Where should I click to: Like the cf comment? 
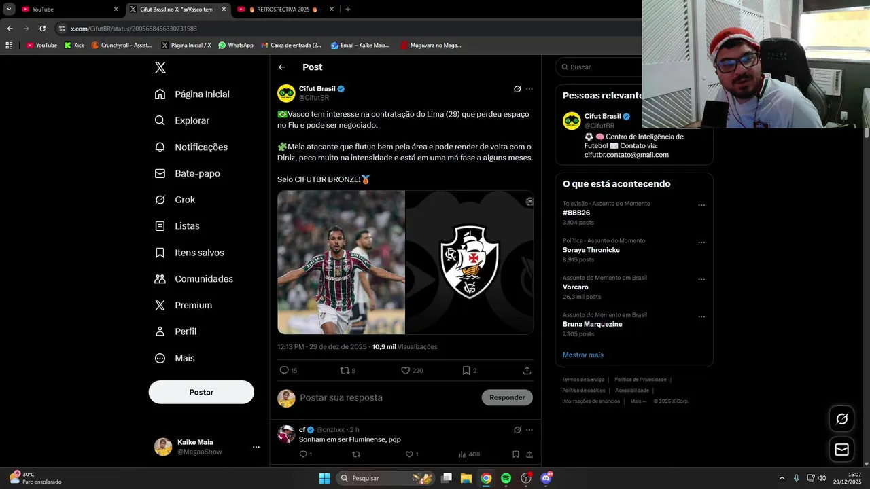pos(409,454)
